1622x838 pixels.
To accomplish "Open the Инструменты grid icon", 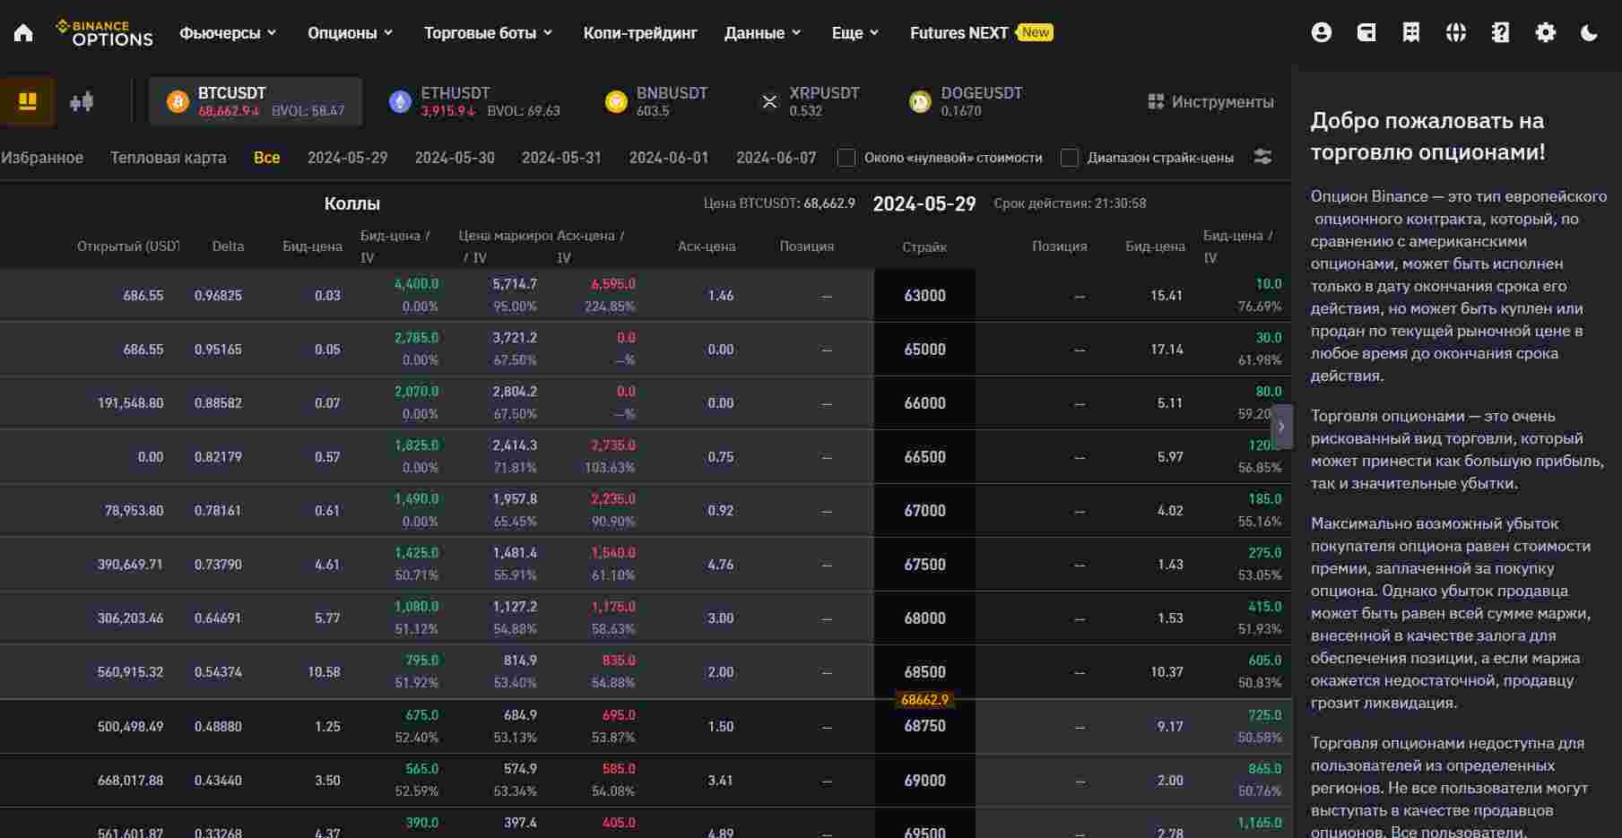I will click(x=1156, y=101).
